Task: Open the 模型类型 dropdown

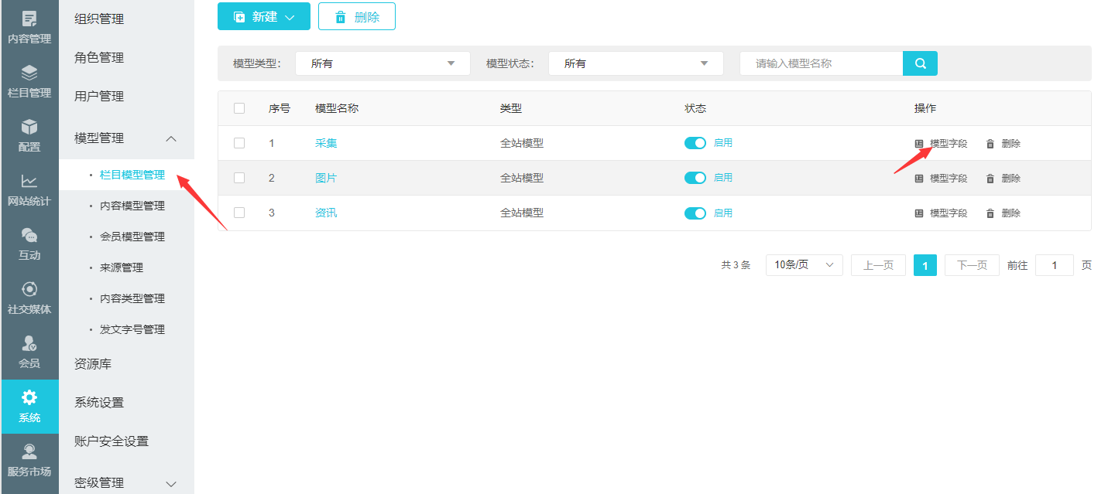Action: 383,63
